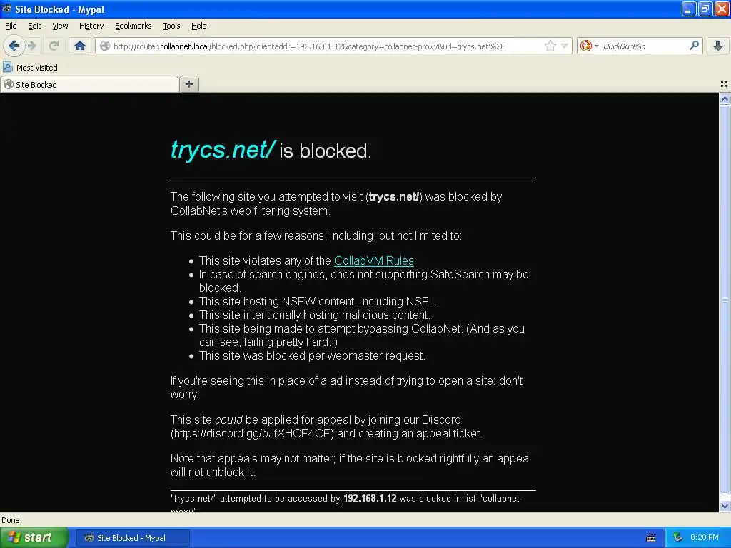Screen dimensions: 731x548
Task: Open the View menu
Action: pyautogui.click(x=60, y=26)
